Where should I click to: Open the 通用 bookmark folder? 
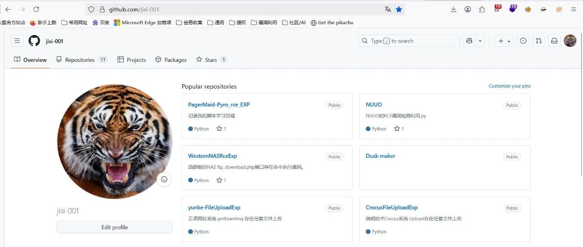(x=216, y=22)
